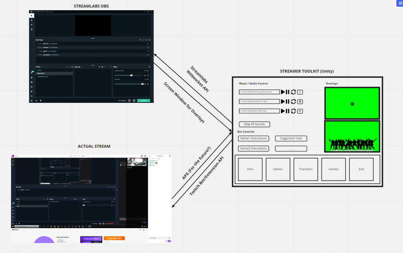The width and height of the screenshot is (403, 253).
Task: Click the C hotkey box for Cheer
Action: pos(300,111)
